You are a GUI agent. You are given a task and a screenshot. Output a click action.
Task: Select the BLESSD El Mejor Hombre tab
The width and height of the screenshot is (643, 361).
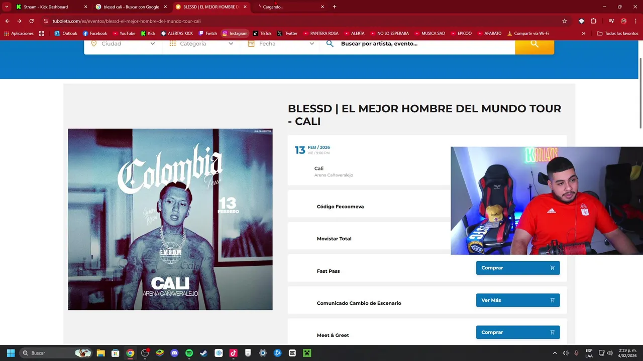click(210, 7)
